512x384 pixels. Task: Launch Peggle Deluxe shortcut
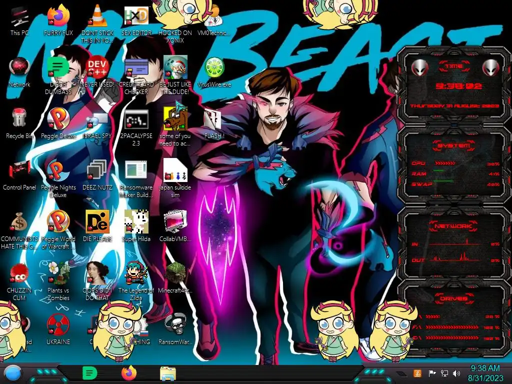point(58,124)
